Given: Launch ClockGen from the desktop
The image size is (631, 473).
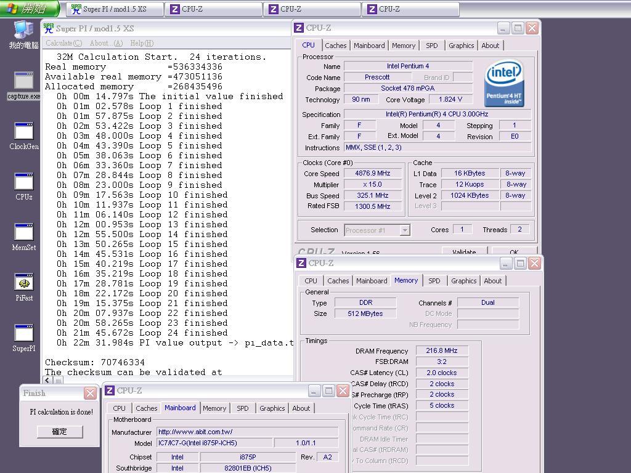Looking at the screenshot, I should pyautogui.click(x=24, y=135).
